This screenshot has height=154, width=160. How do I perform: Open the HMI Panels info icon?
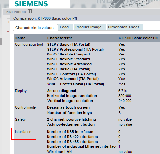click(30, 11)
